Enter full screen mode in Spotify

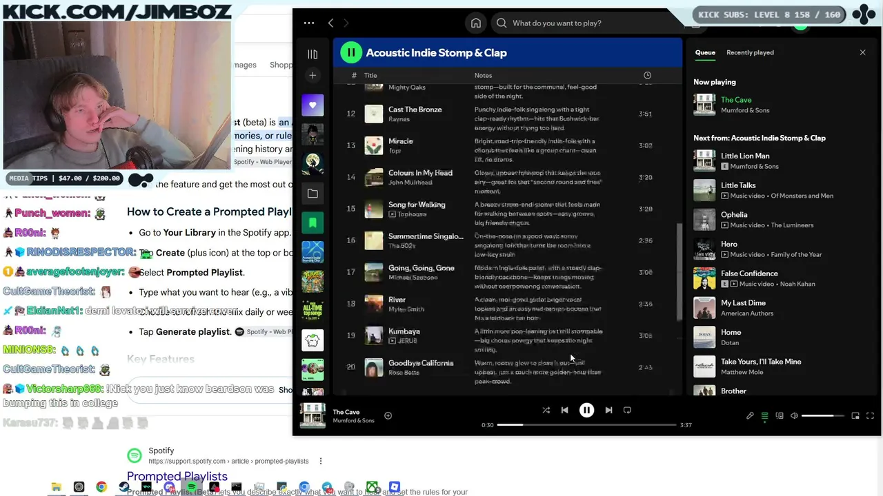870,415
